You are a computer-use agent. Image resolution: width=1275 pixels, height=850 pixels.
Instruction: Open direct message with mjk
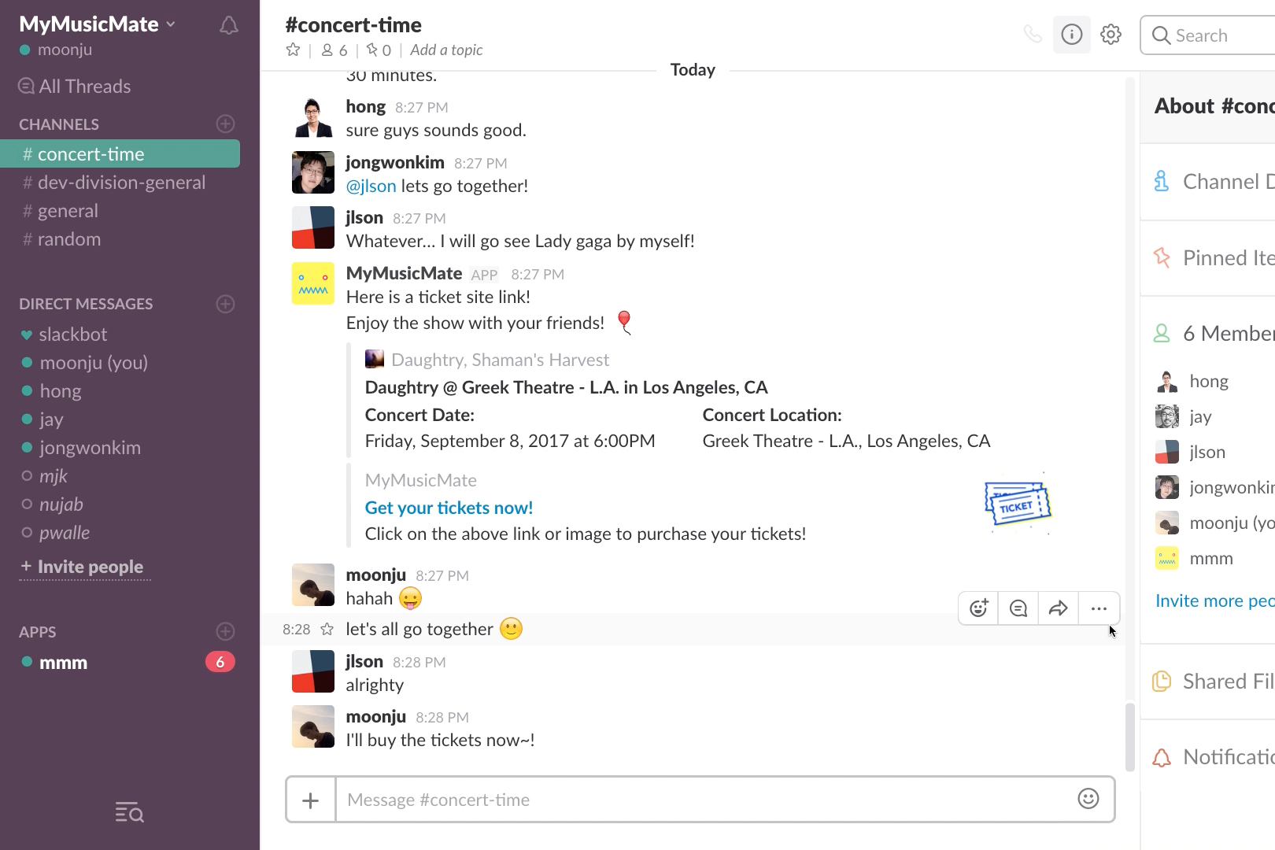point(120,476)
